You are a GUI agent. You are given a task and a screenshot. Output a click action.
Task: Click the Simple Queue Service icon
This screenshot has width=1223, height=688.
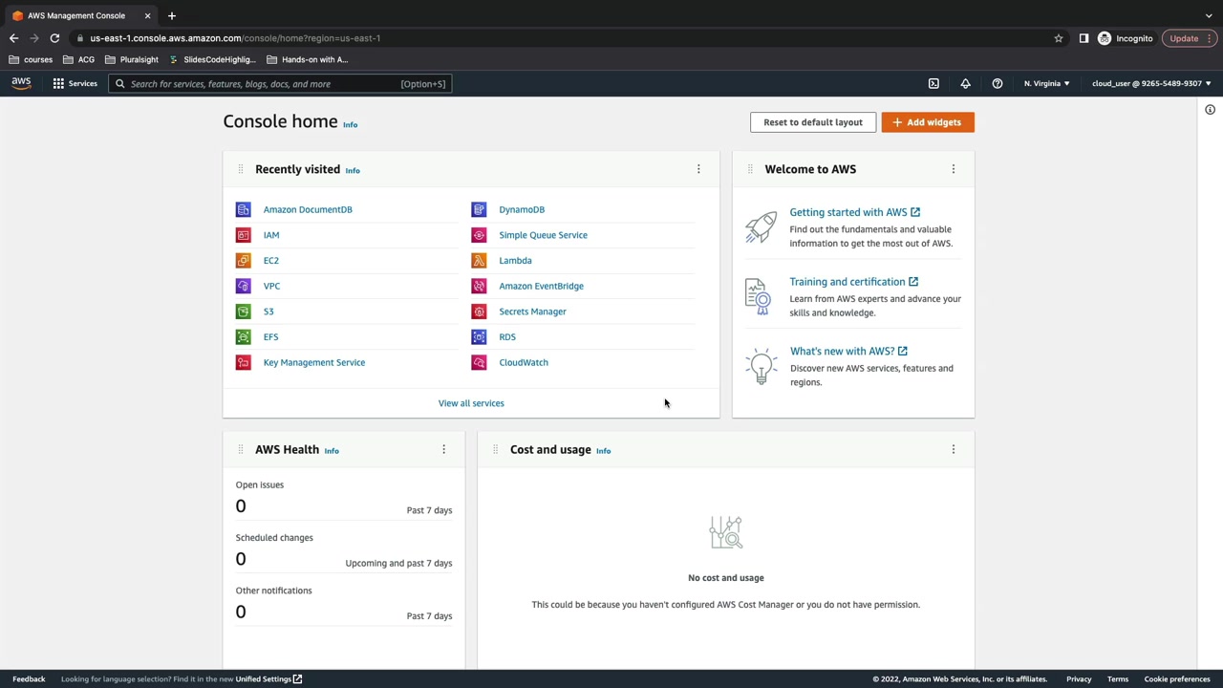(x=479, y=235)
